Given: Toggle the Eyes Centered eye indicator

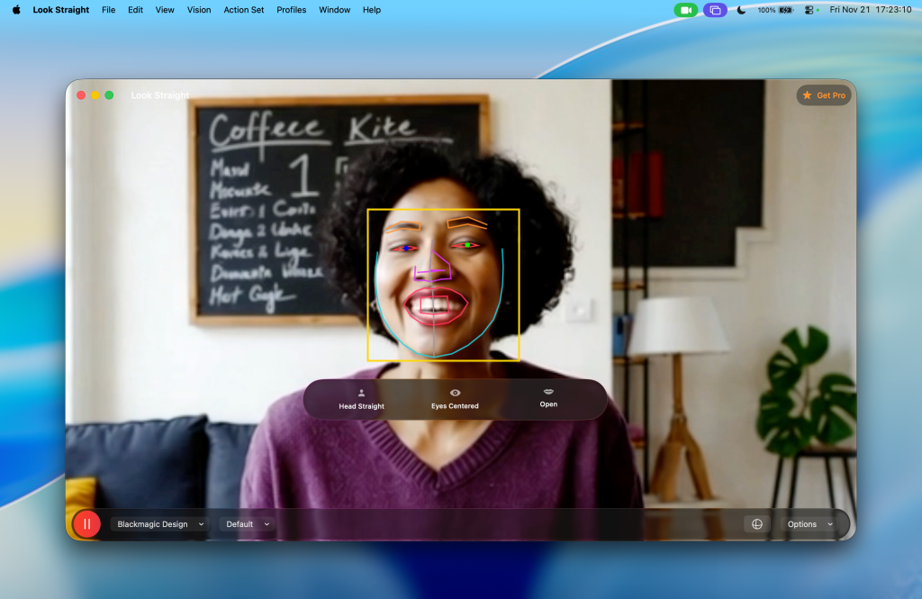Looking at the screenshot, I should [455, 393].
